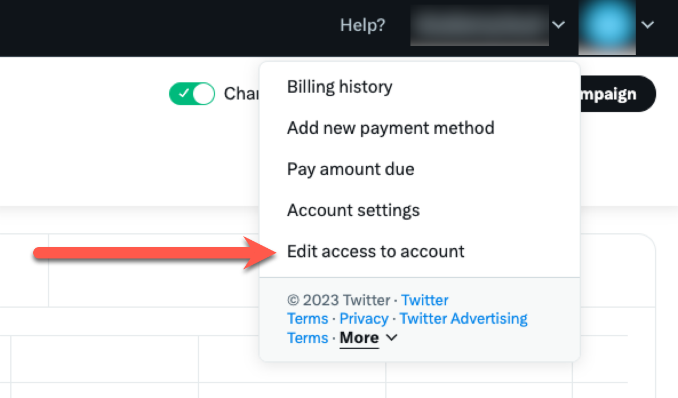Click the Help? link in header
This screenshot has width=678, height=398.
coord(362,25)
